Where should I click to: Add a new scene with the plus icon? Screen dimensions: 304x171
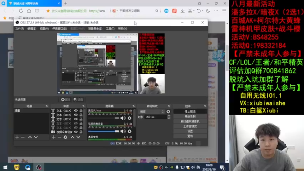tap(17, 137)
